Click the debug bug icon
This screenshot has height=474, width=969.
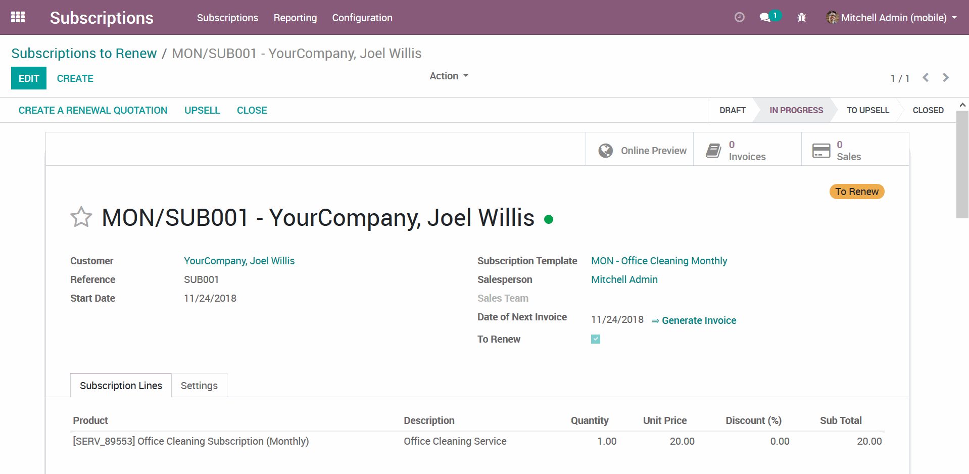pyautogui.click(x=801, y=17)
